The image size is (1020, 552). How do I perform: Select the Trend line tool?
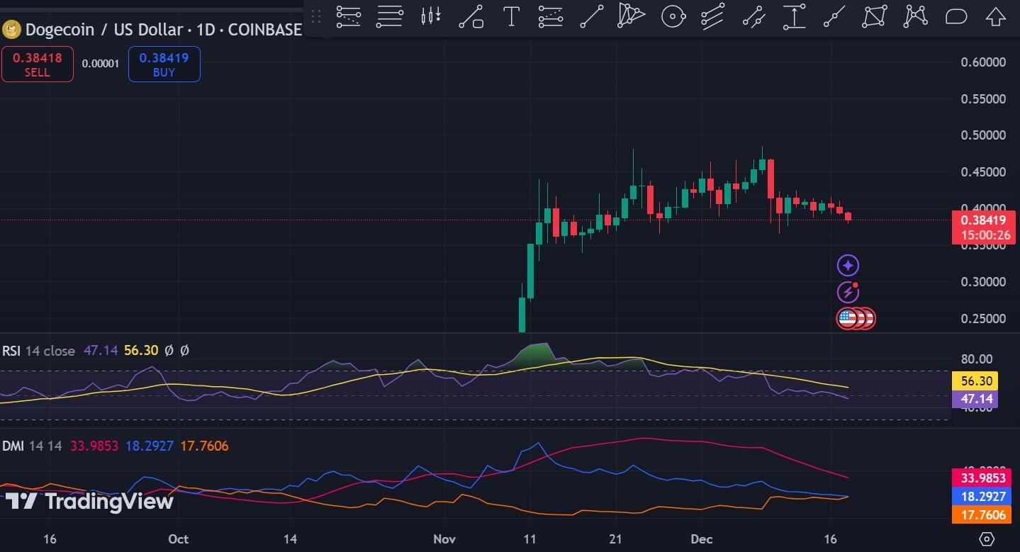(x=591, y=16)
